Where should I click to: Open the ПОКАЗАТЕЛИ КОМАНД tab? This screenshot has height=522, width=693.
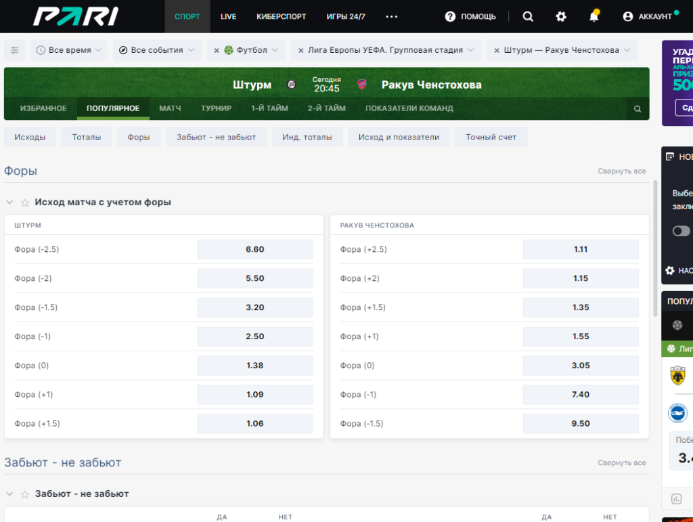pyautogui.click(x=409, y=108)
